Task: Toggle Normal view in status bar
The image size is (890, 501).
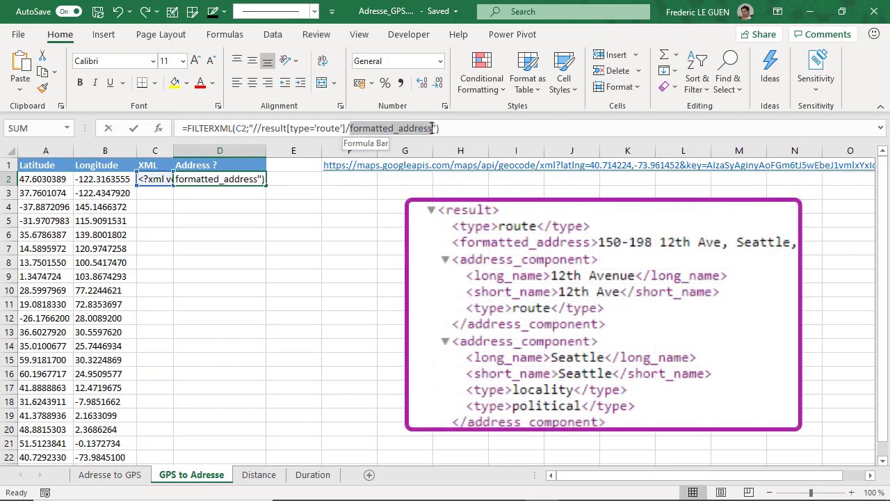Action: click(693, 493)
